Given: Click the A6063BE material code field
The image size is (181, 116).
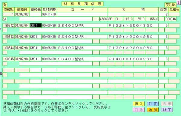Looking at the screenshot, I should click(x=107, y=19).
